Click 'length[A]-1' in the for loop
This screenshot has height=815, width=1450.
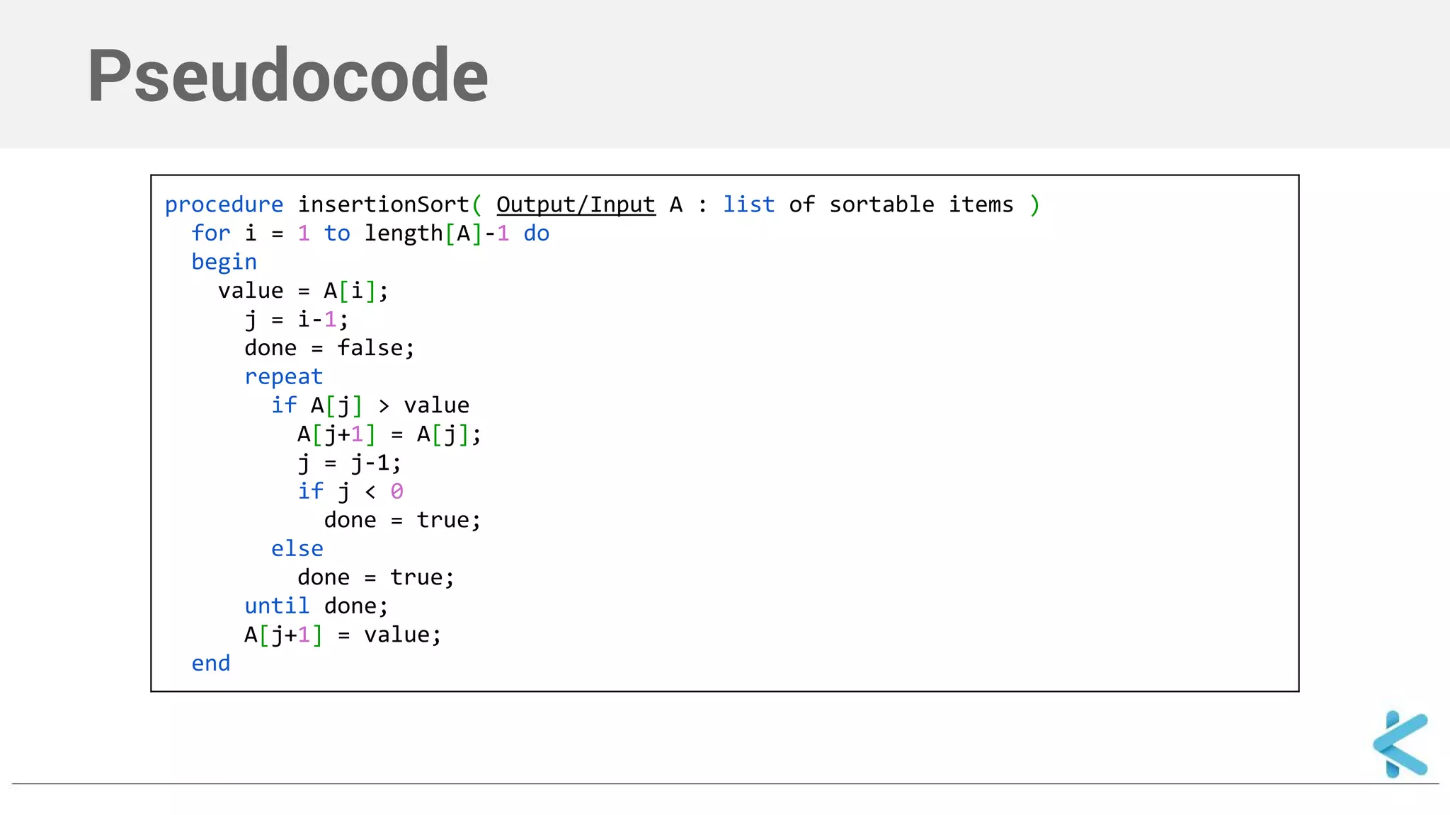(436, 233)
